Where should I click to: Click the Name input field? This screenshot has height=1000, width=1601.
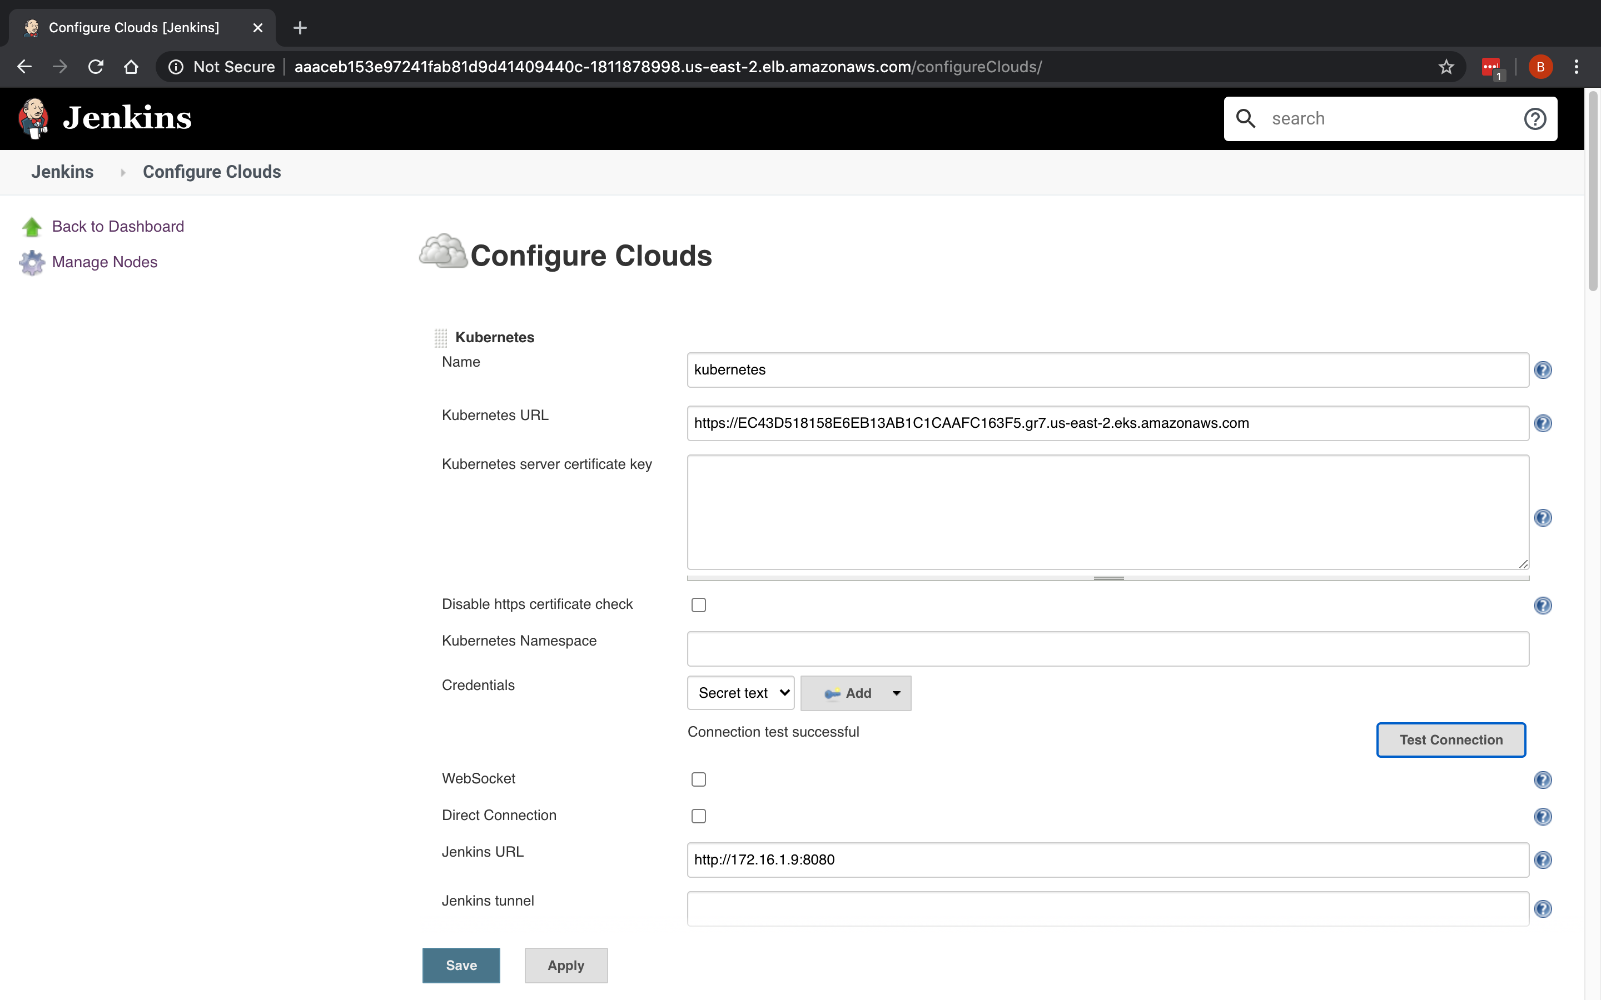(1108, 369)
